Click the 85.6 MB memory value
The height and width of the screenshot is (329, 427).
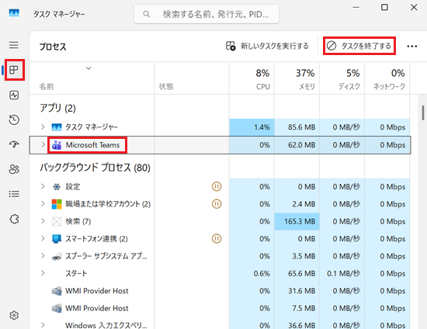[302, 127]
